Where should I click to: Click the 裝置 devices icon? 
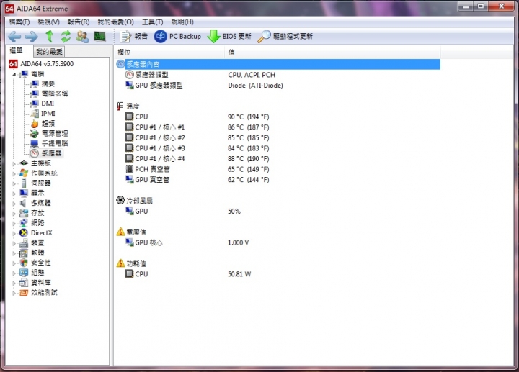point(24,242)
